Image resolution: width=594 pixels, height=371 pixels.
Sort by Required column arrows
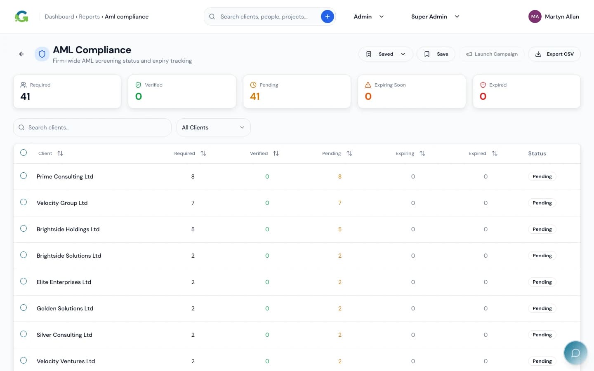[203, 153]
